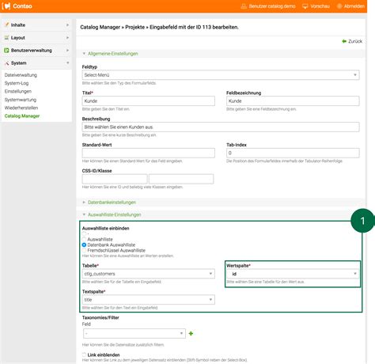The width and height of the screenshot is (375, 364).
Task: Click the Abmelden link in the header
Action: click(354, 6)
